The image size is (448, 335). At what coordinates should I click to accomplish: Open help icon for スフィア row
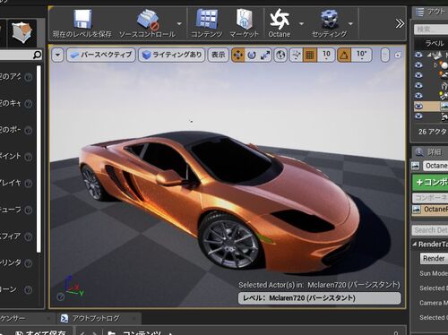pos(28,236)
